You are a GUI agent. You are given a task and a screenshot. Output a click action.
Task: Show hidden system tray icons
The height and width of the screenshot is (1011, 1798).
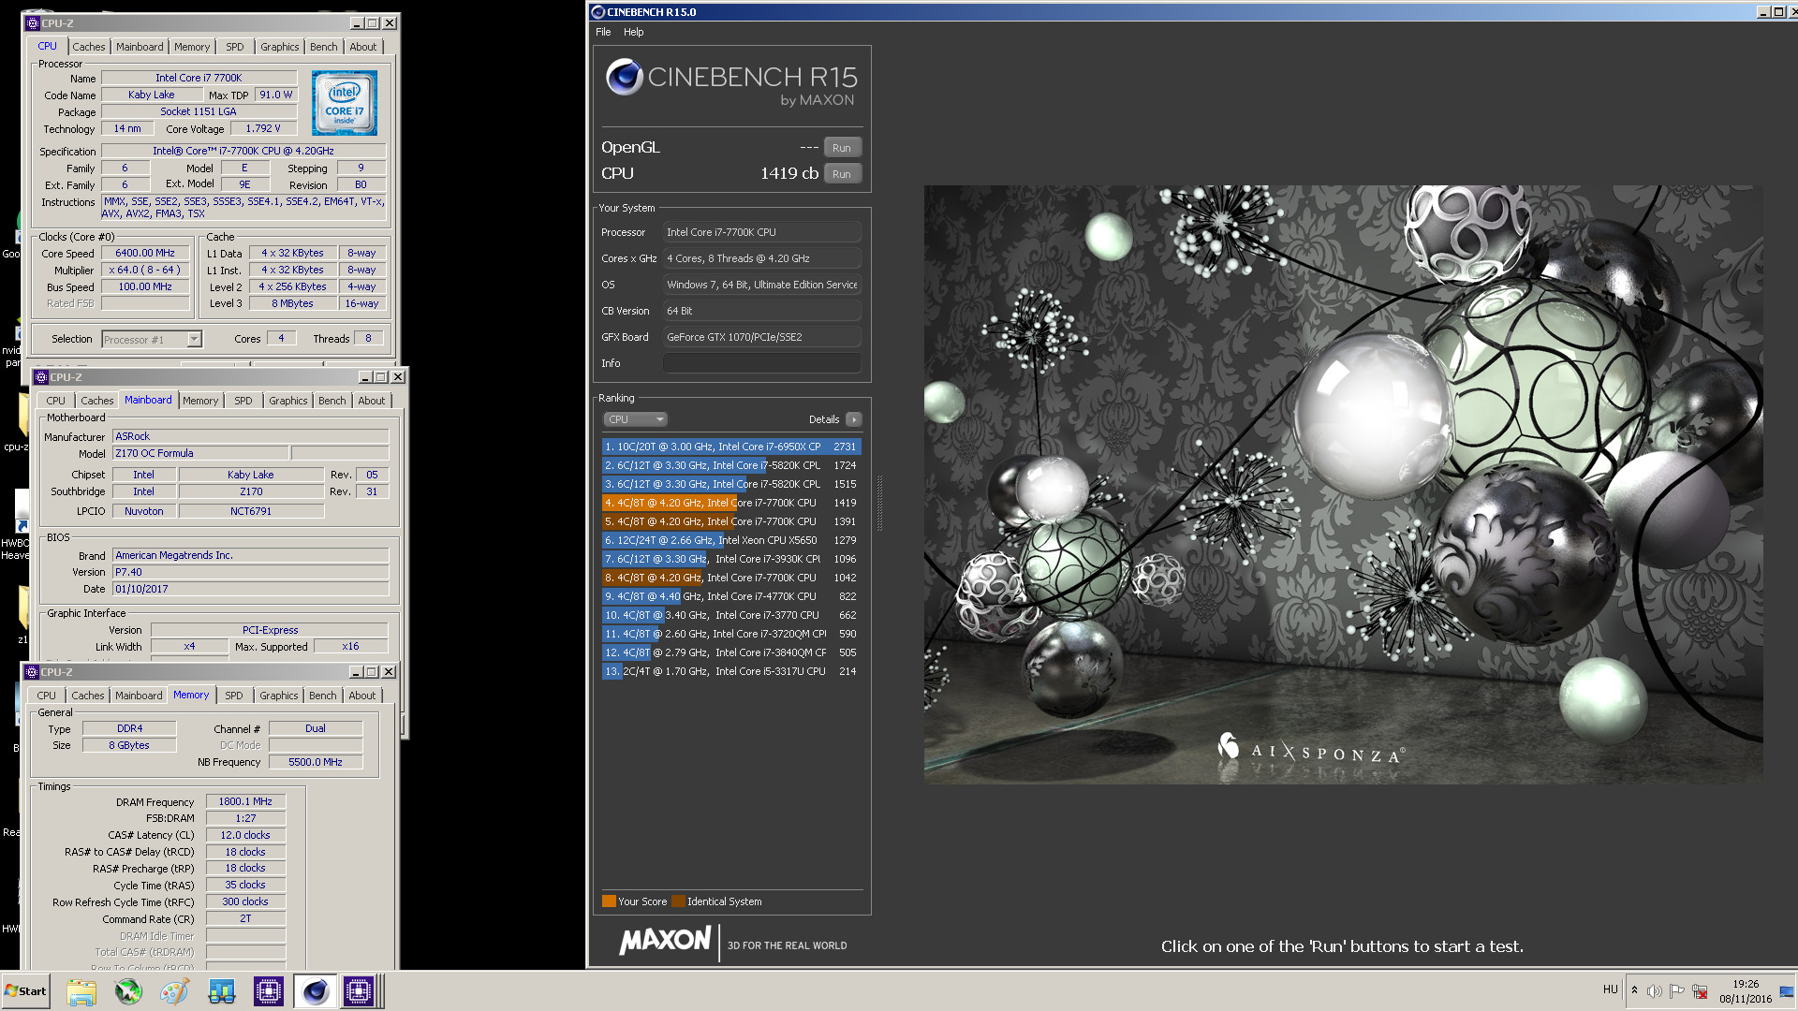pyautogui.click(x=1634, y=990)
